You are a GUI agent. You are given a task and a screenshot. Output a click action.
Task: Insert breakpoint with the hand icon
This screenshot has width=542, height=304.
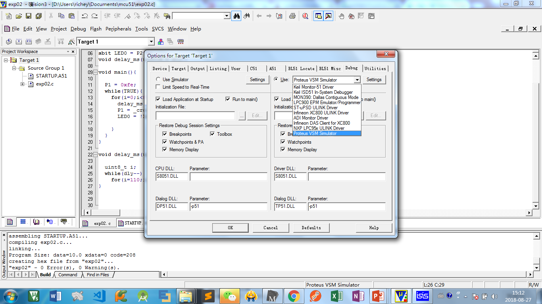click(x=341, y=16)
